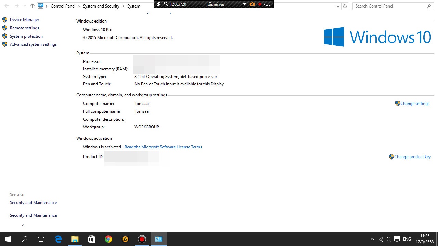Take a screenshot with the recorder camera icon
Screen dimensions: 438x246
(x=252, y=4)
